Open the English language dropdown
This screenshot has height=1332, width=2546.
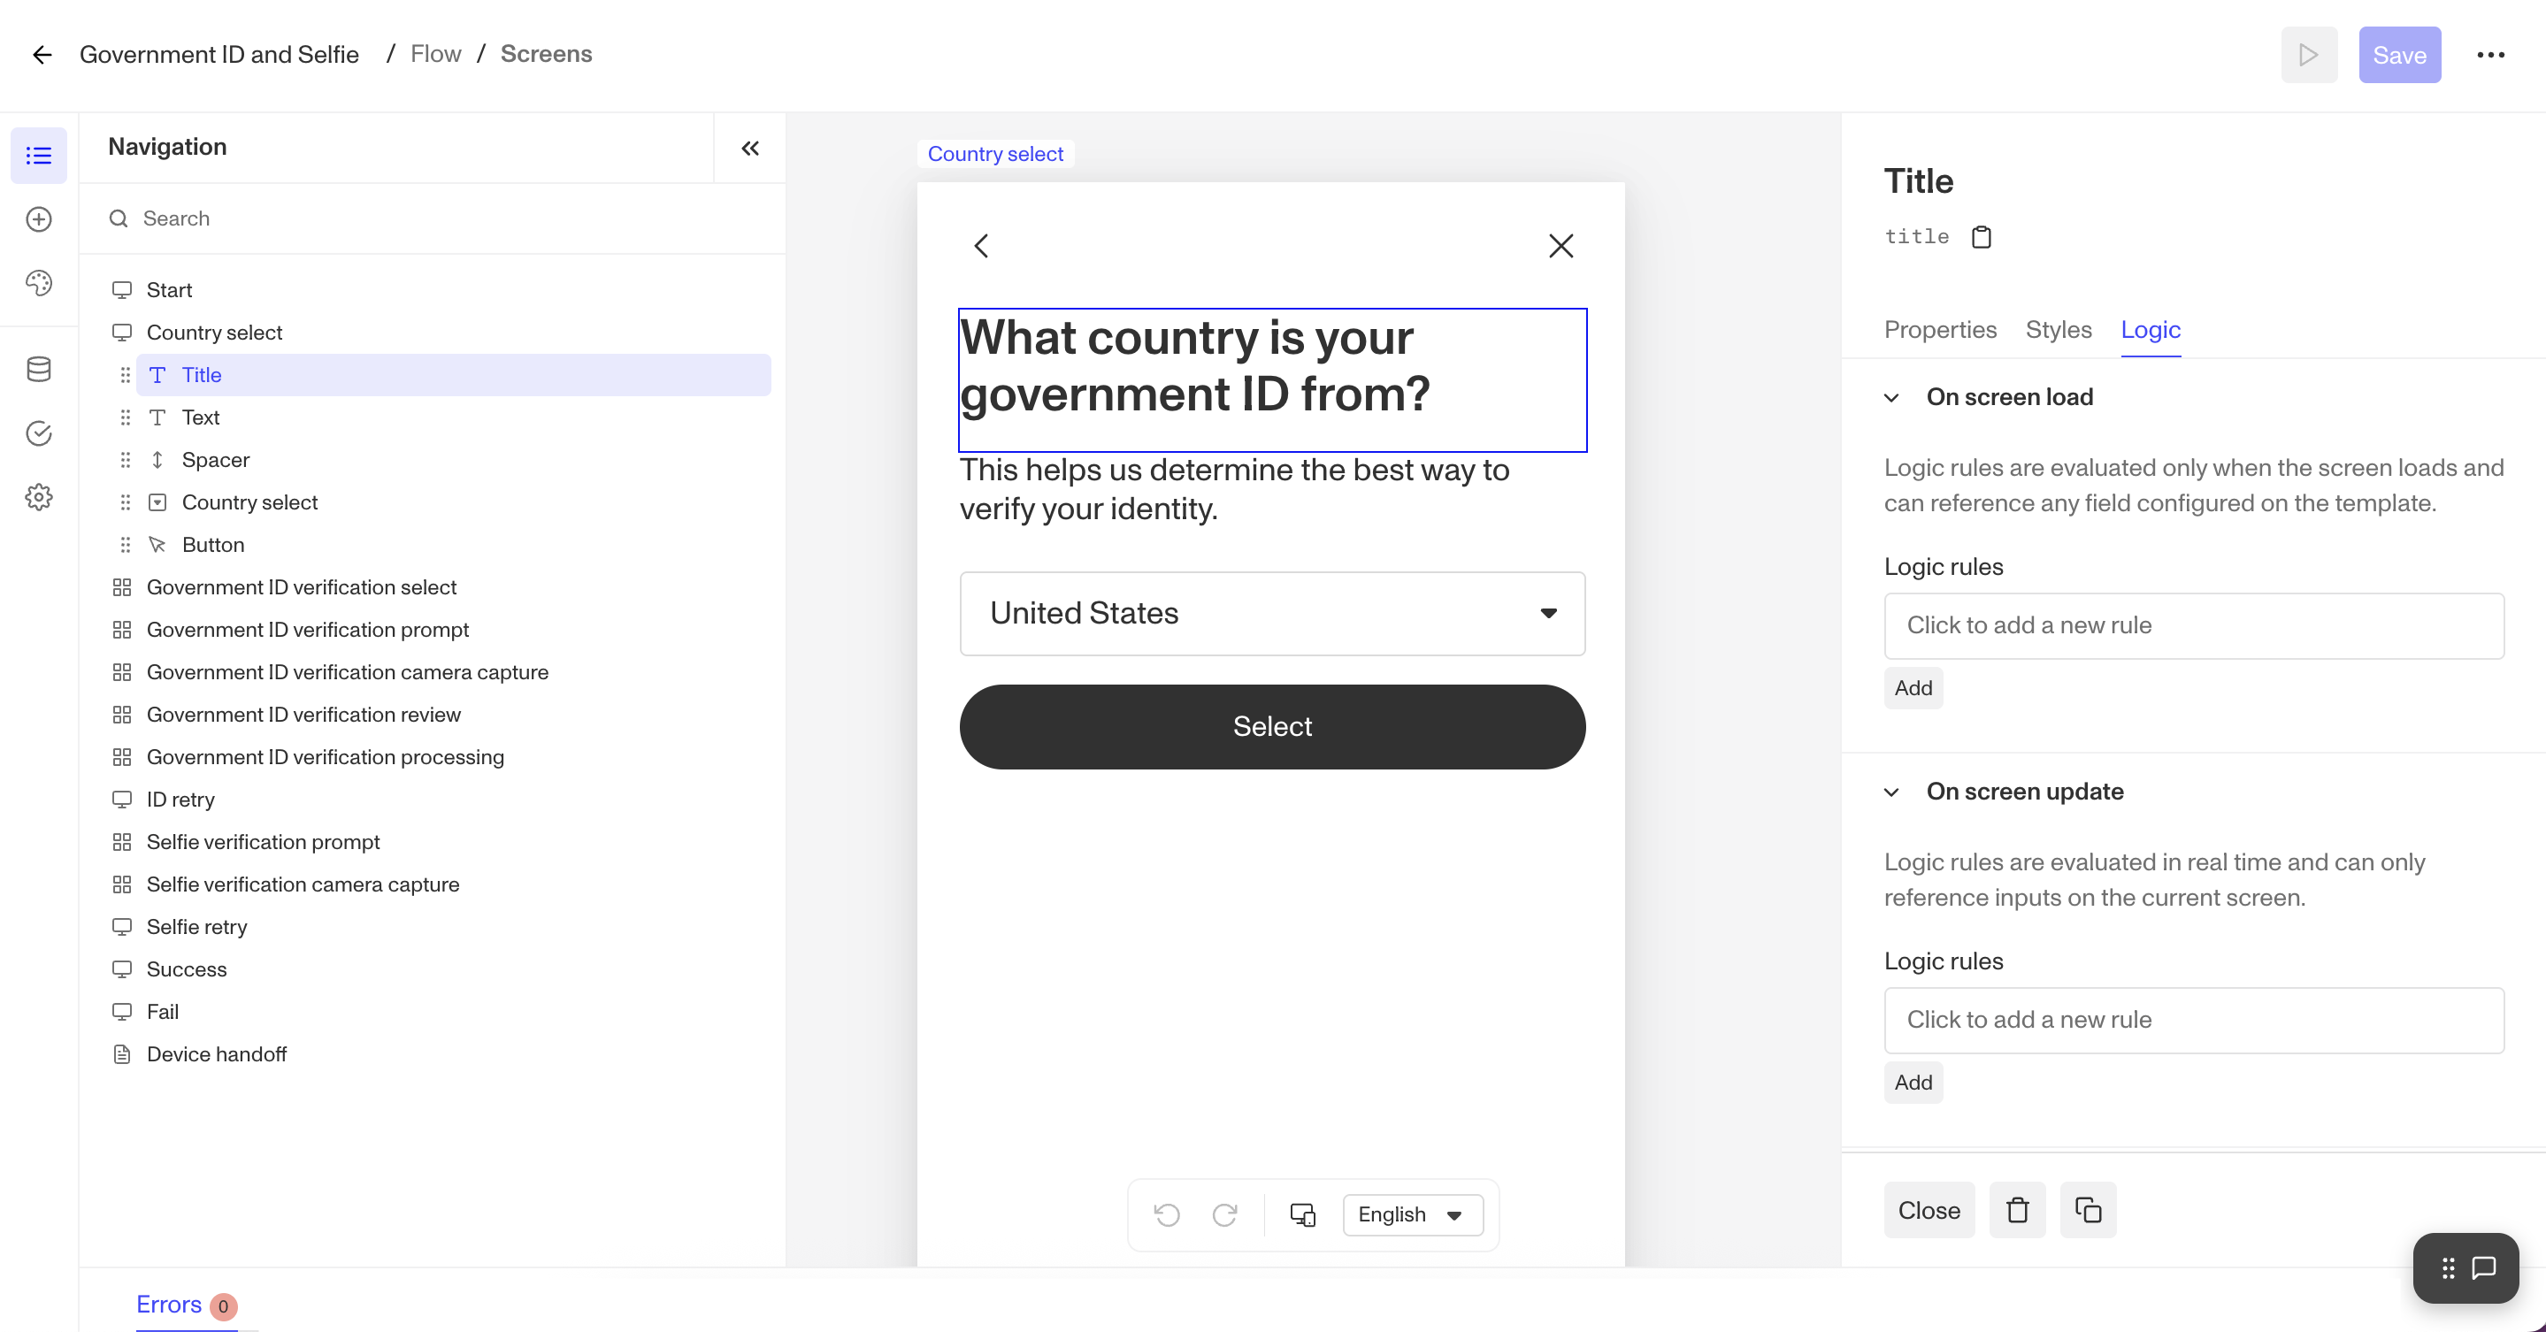(1413, 1214)
